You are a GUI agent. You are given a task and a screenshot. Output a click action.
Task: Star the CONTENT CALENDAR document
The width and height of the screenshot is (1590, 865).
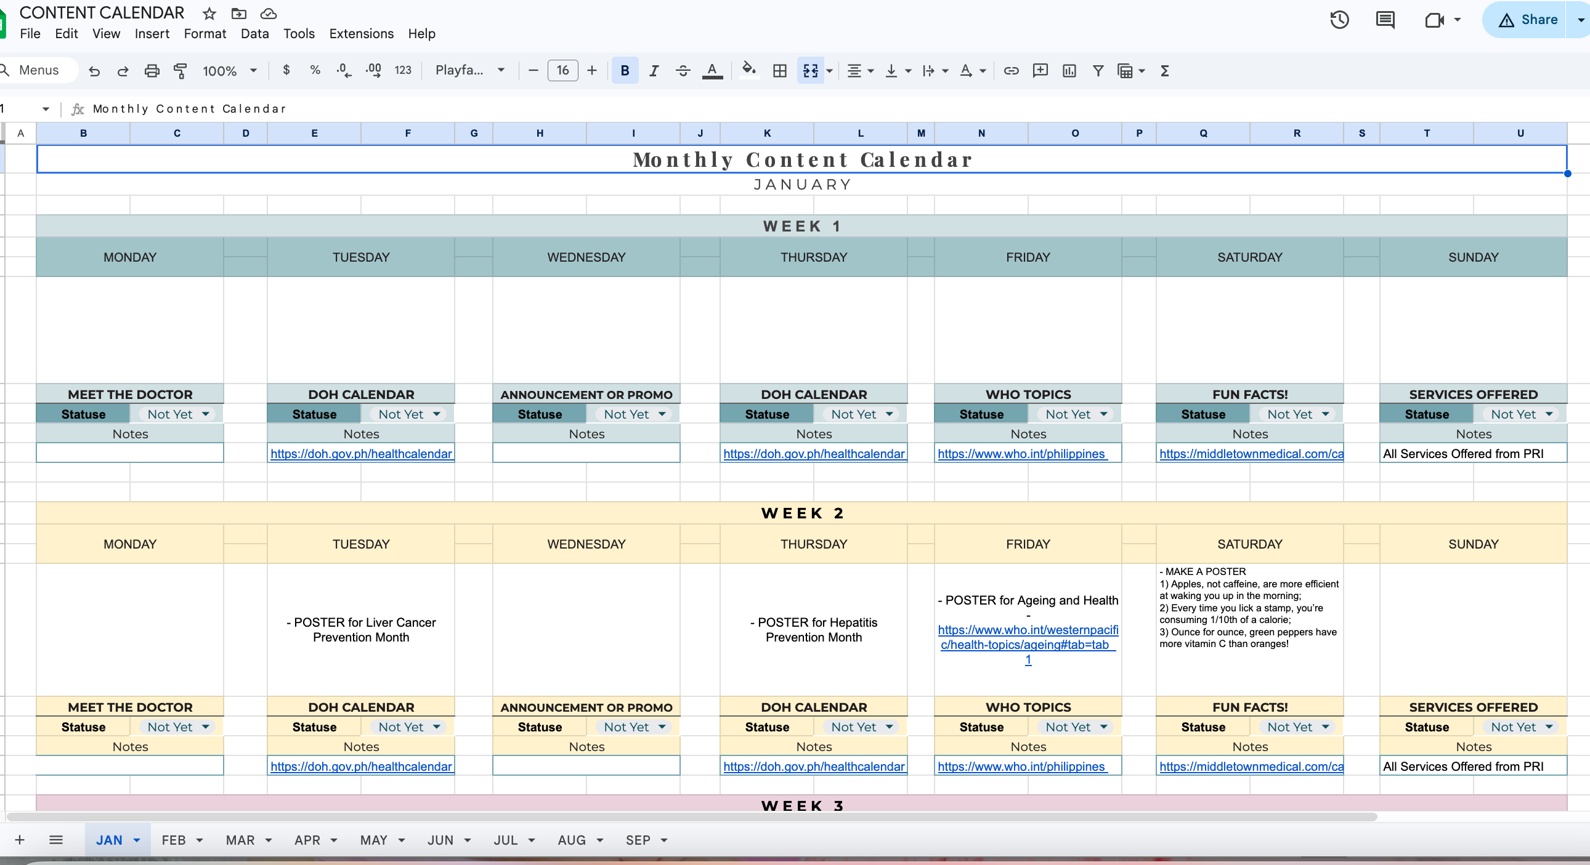pyautogui.click(x=209, y=14)
